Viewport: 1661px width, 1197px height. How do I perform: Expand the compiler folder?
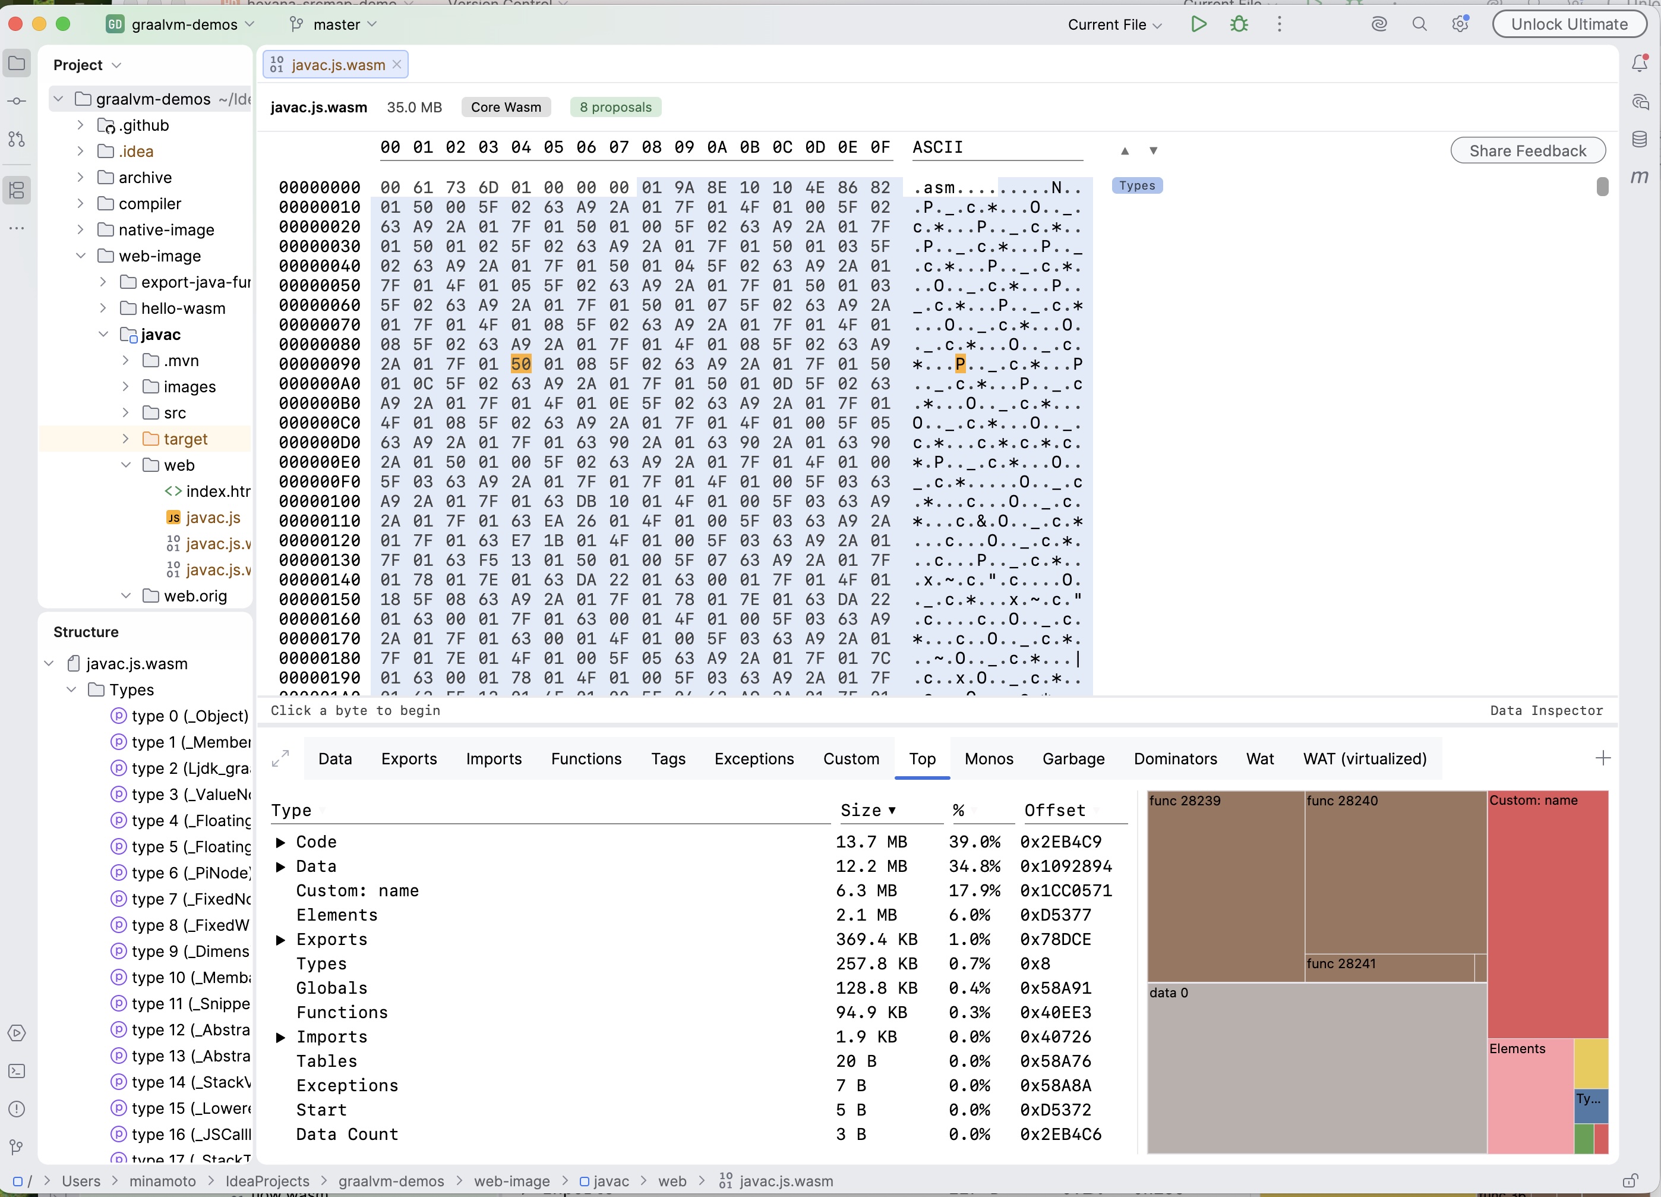click(x=81, y=204)
